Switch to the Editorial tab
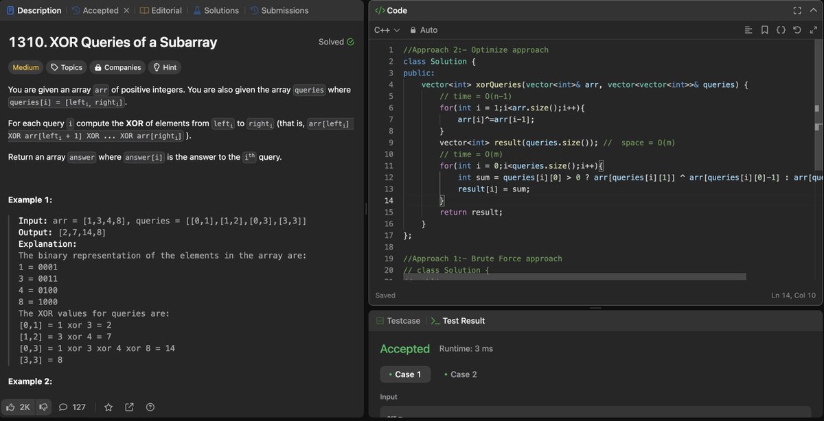The image size is (824, 421). tap(161, 10)
